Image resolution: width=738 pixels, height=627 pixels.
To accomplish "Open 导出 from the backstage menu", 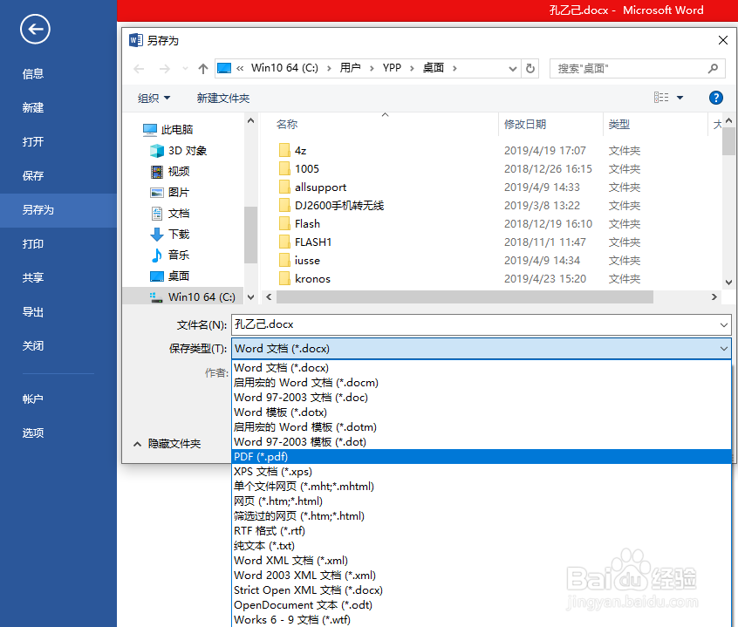I will (33, 311).
